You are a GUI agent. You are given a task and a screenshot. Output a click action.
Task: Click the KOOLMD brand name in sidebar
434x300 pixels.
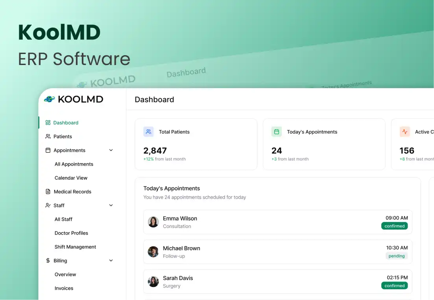(81, 99)
